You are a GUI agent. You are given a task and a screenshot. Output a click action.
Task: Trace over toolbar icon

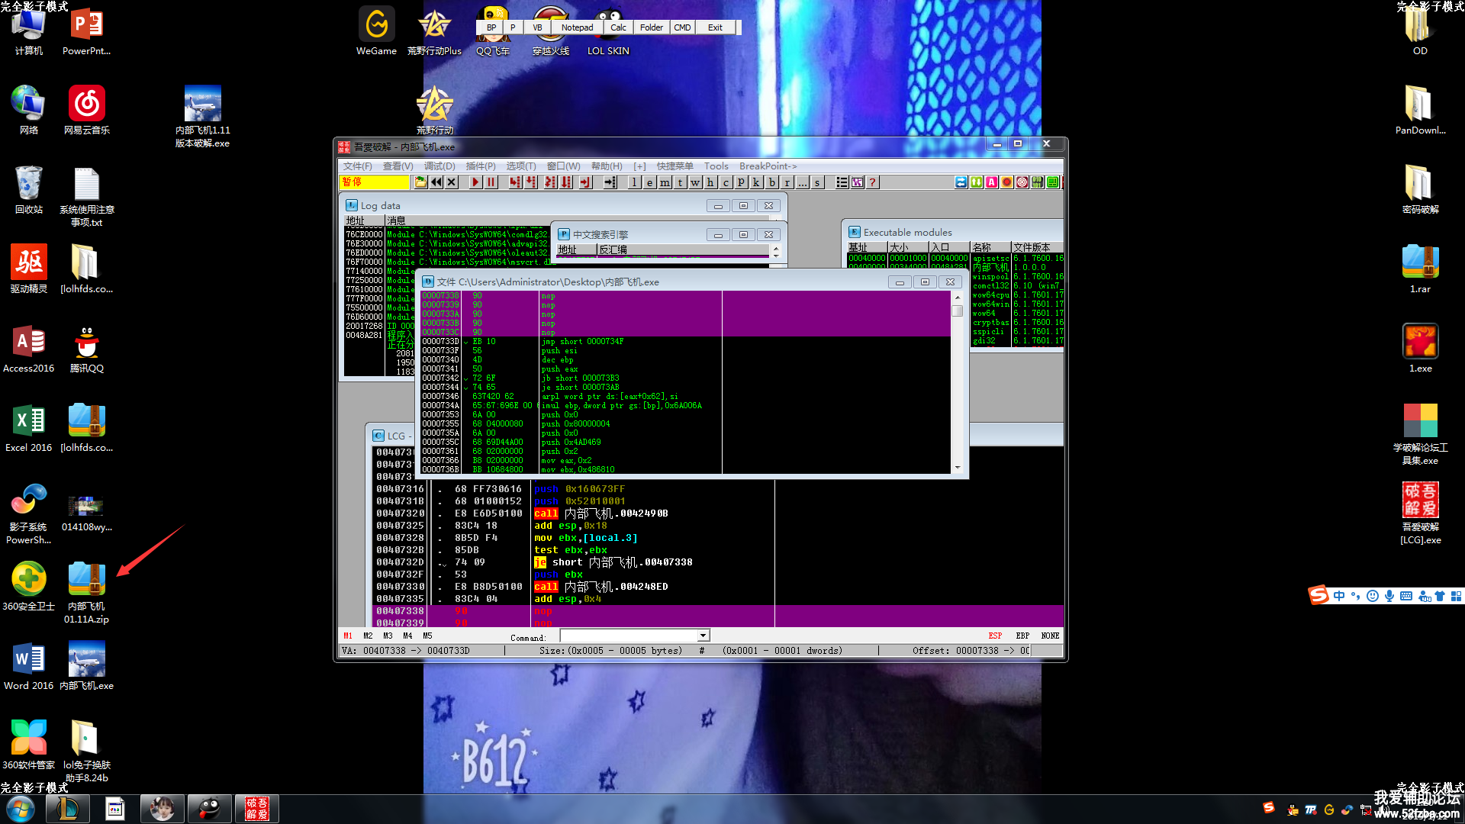click(566, 182)
